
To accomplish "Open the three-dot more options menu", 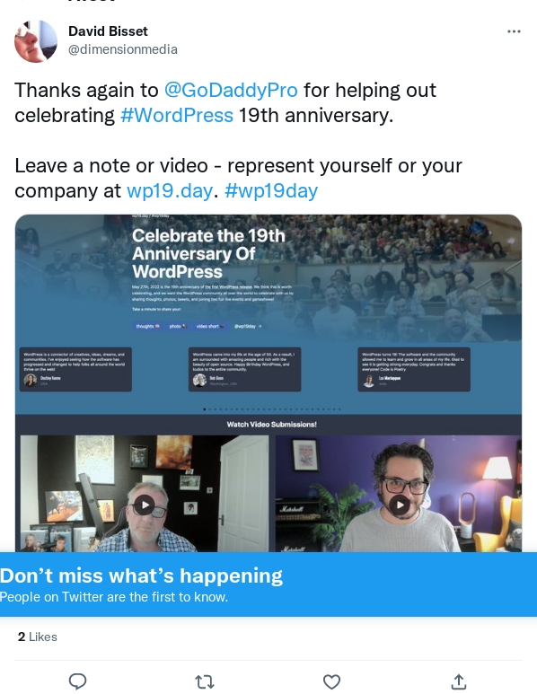I will point(514,31).
